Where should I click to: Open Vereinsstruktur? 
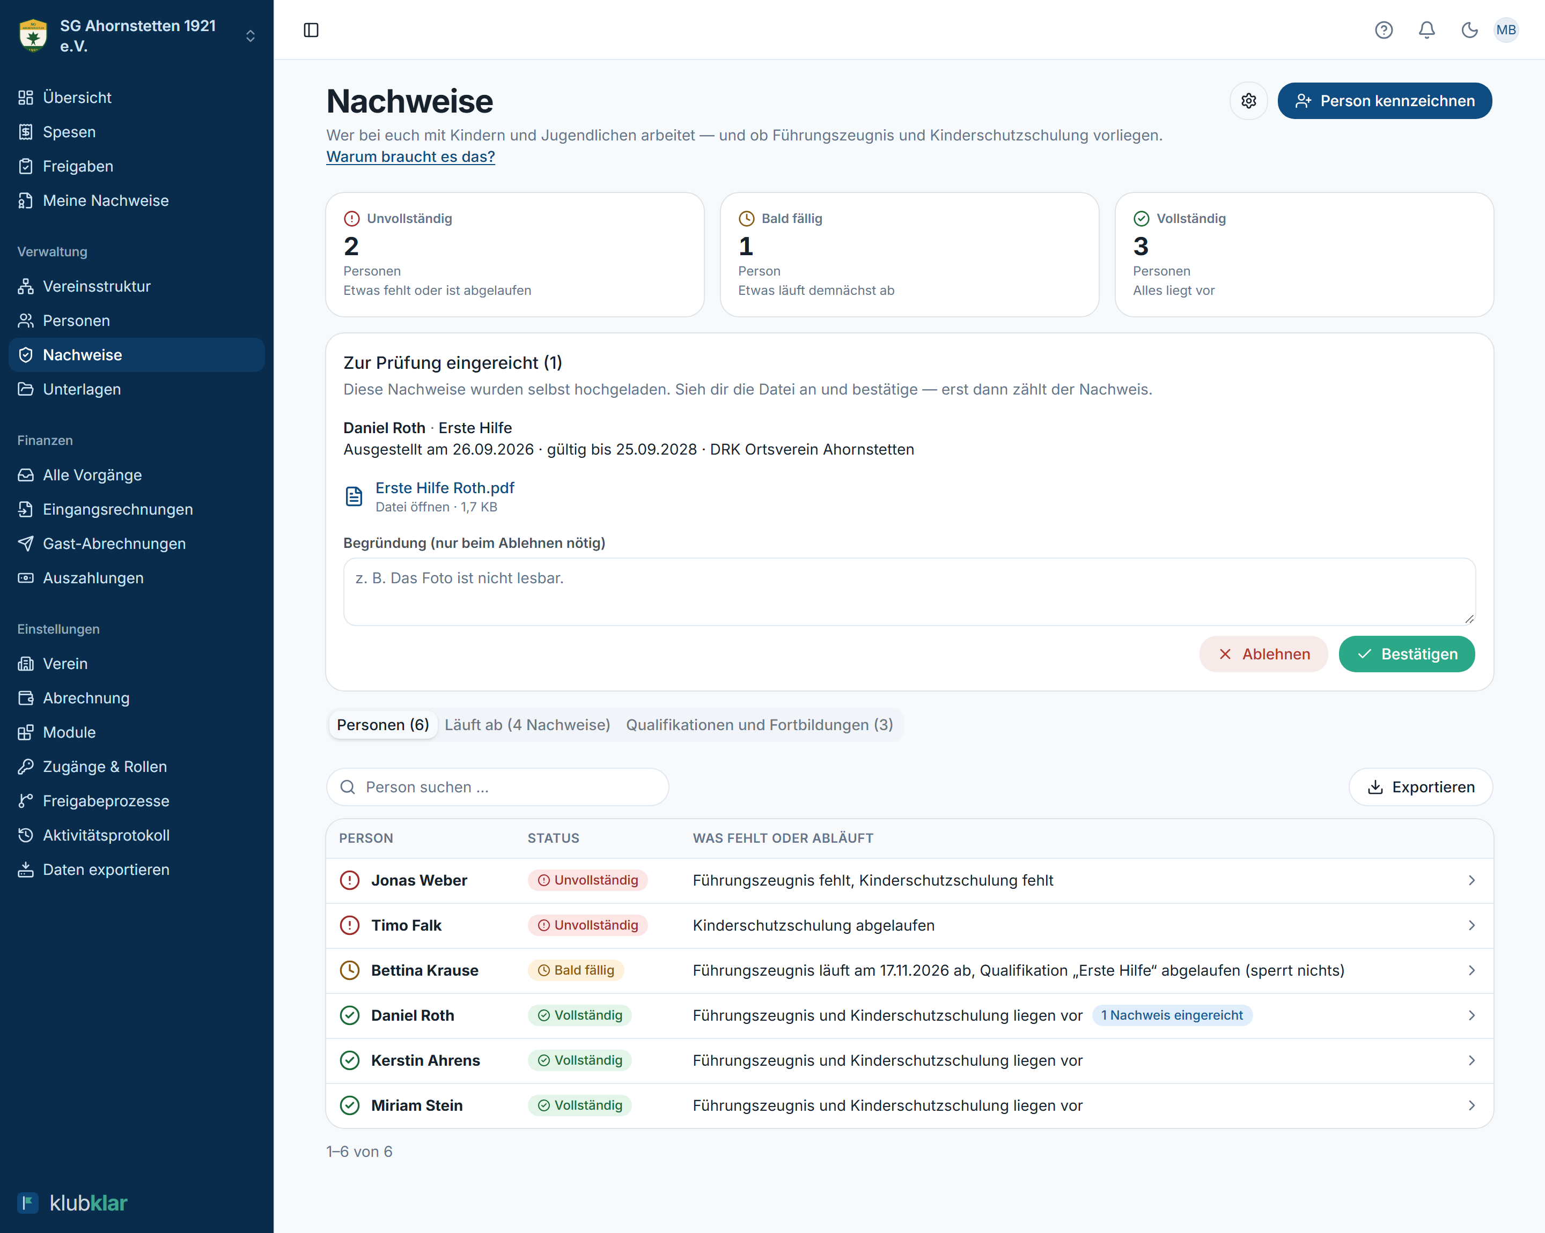click(137, 286)
